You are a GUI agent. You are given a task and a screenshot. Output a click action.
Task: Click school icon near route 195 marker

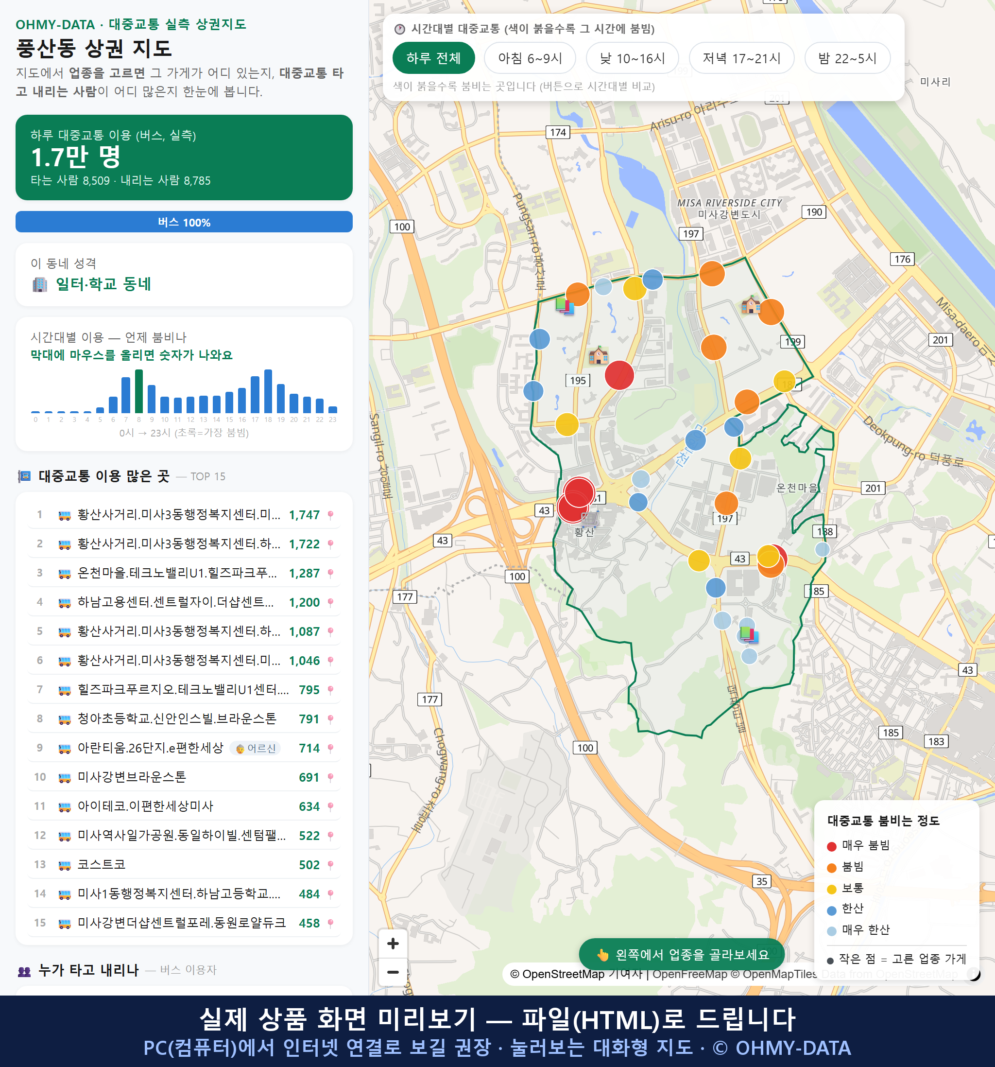[x=599, y=355]
